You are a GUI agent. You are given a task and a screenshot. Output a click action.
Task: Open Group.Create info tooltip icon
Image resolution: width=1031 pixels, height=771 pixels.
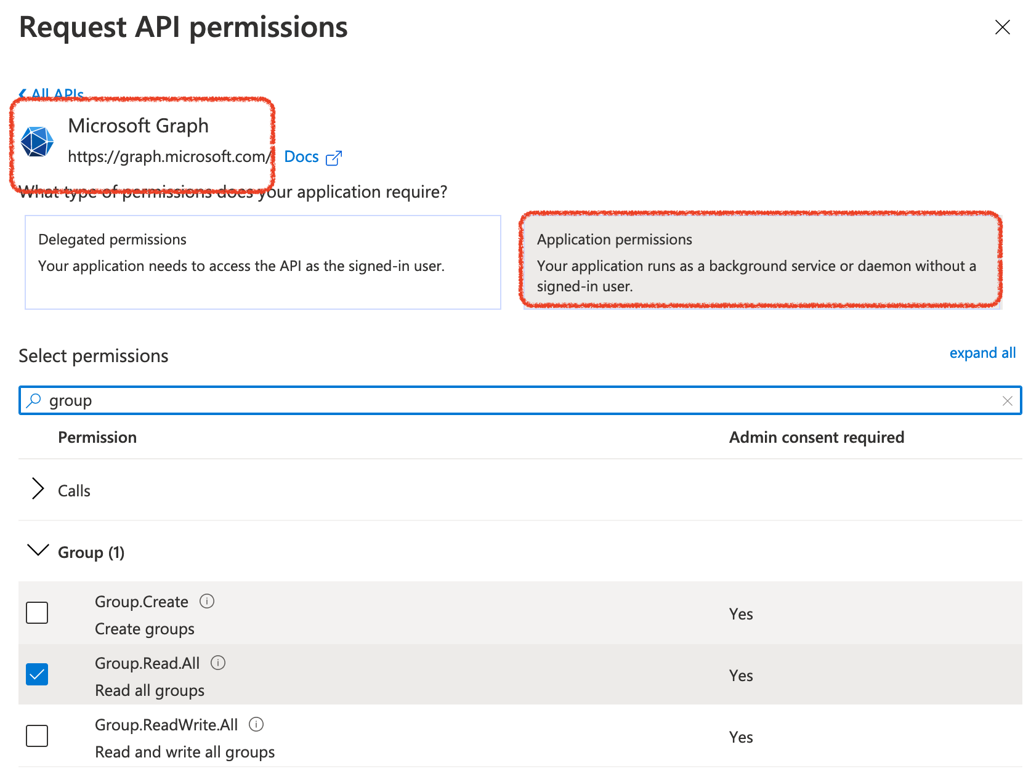point(207,601)
